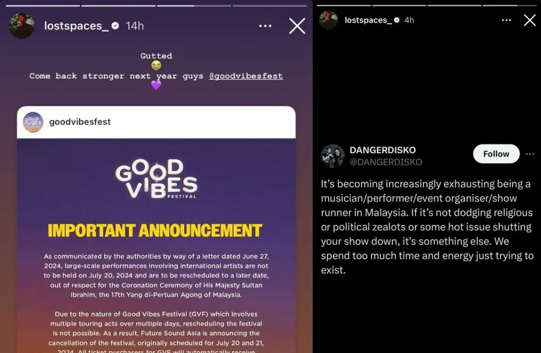Open the left story's three-dot options menu
This screenshot has height=353, width=541.
pos(265,26)
